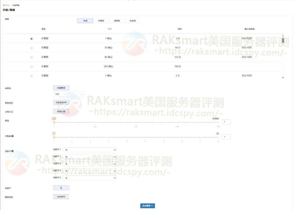The image size is (294, 210).
Task: Switch to the 计算型 spec tab
Action: 101,21
